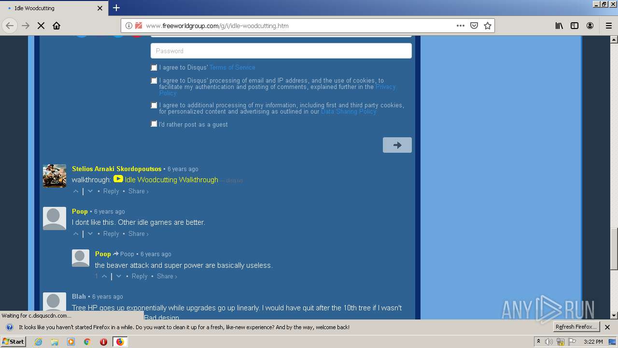Screen dimensions: 618x348
Task: Toggle the sidebar view icon
Action: [575, 26]
